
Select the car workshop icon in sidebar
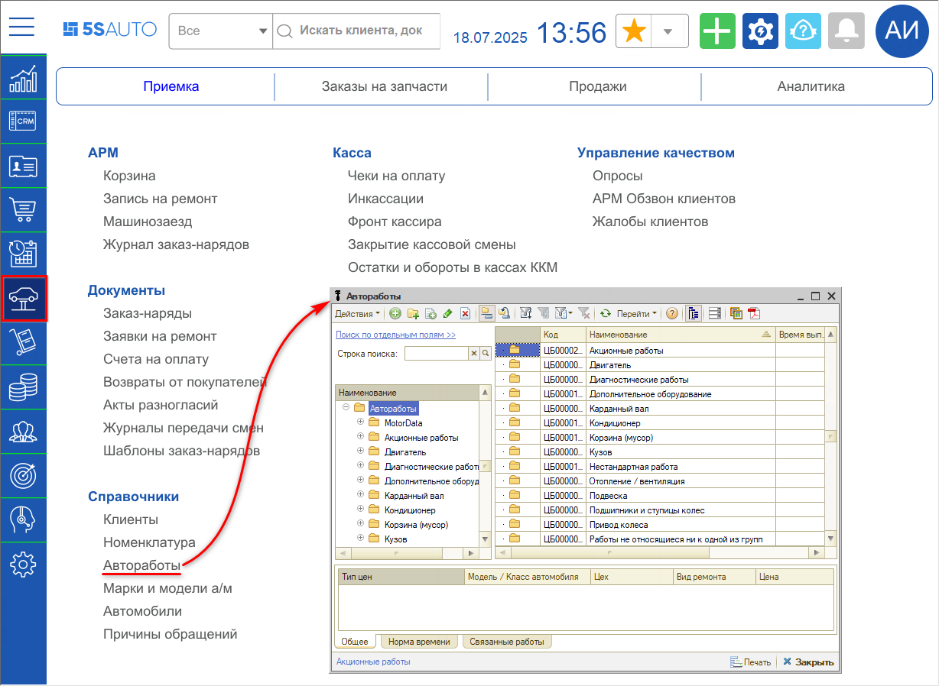click(x=23, y=298)
